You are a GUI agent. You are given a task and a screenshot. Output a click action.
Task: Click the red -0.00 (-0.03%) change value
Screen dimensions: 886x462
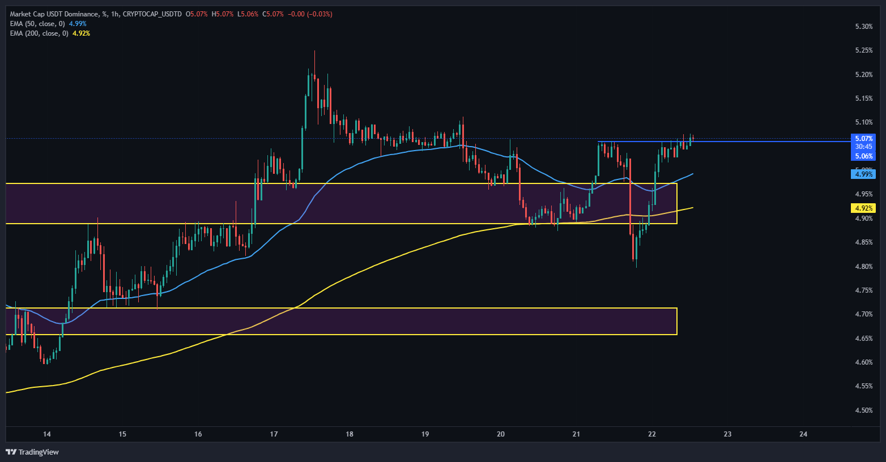coord(310,14)
